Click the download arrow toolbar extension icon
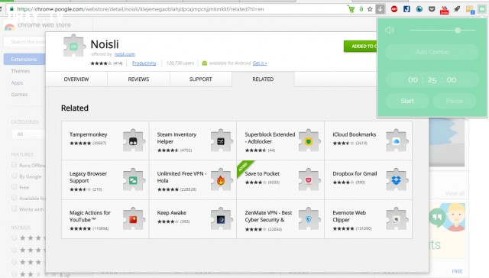489x278 pixels. pos(381,9)
